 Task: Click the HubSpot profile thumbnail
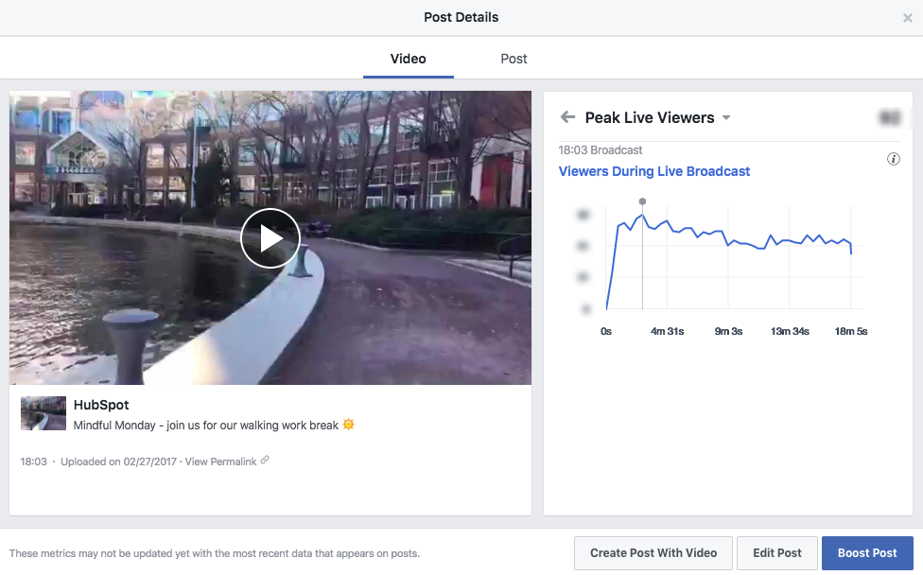(44, 413)
